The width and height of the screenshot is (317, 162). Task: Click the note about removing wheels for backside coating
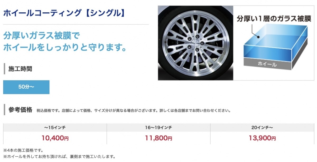coord(59,157)
